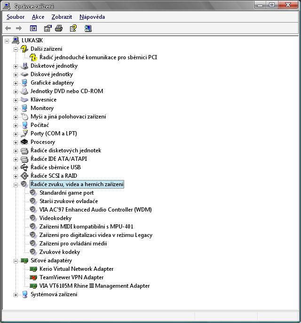
Task: Click the Řadiče sběrnice USB icon
Action: pos(24,167)
